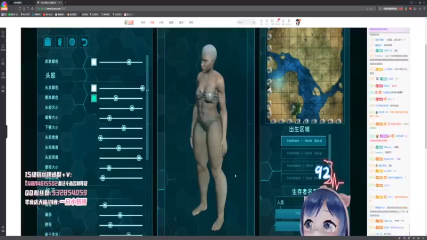Click the 颈部大小 neck size slider handle
Screen dimensions: 427x240
point(109,168)
